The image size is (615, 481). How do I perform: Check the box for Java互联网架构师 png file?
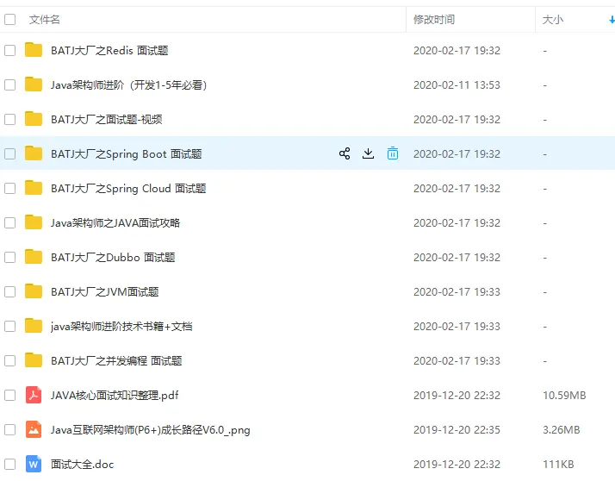pos(9,429)
